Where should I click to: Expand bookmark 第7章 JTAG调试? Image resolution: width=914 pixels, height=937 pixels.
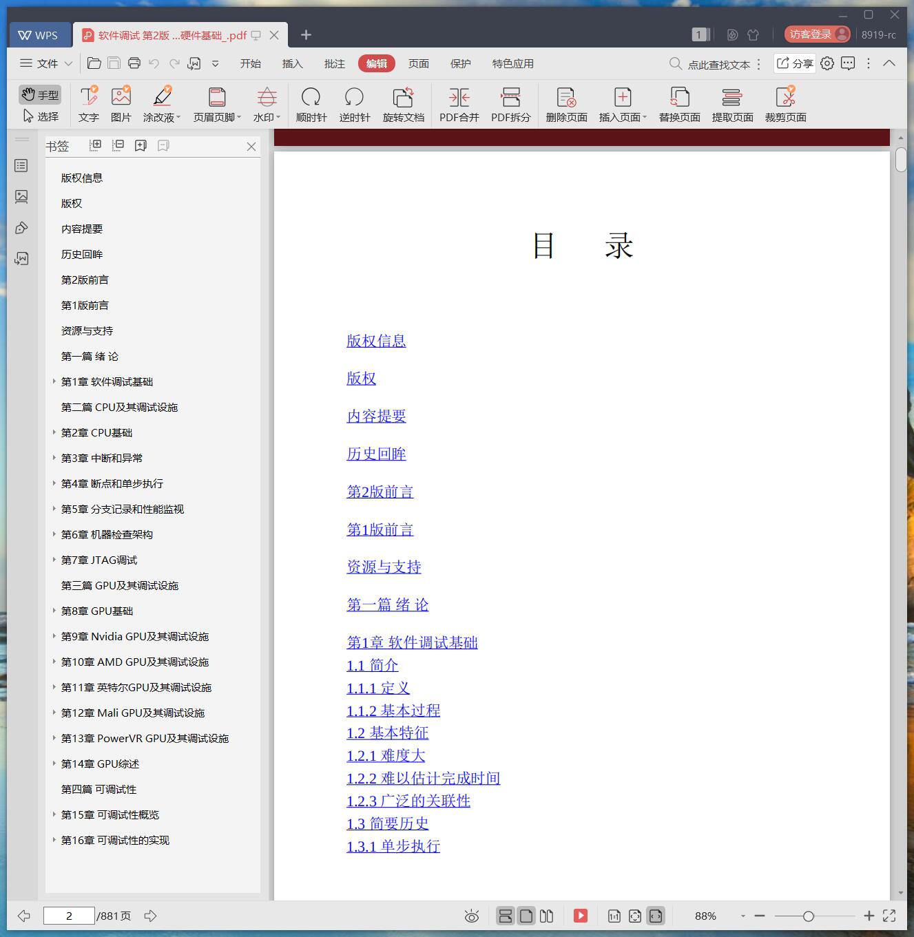pos(54,560)
